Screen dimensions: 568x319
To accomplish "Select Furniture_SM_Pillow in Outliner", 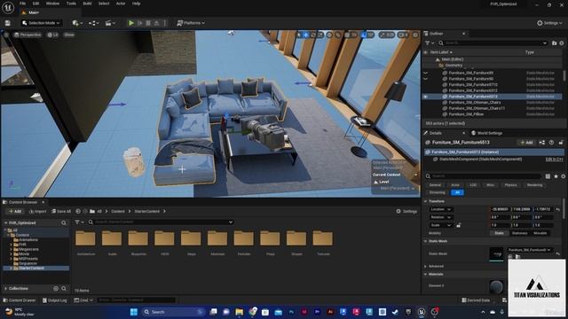I will [x=466, y=114].
